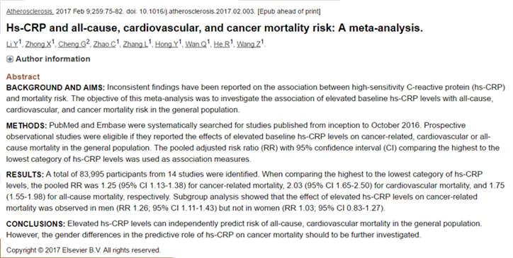Click the doi citation text
This screenshot has width=513, height=258.
pos(192,11)
